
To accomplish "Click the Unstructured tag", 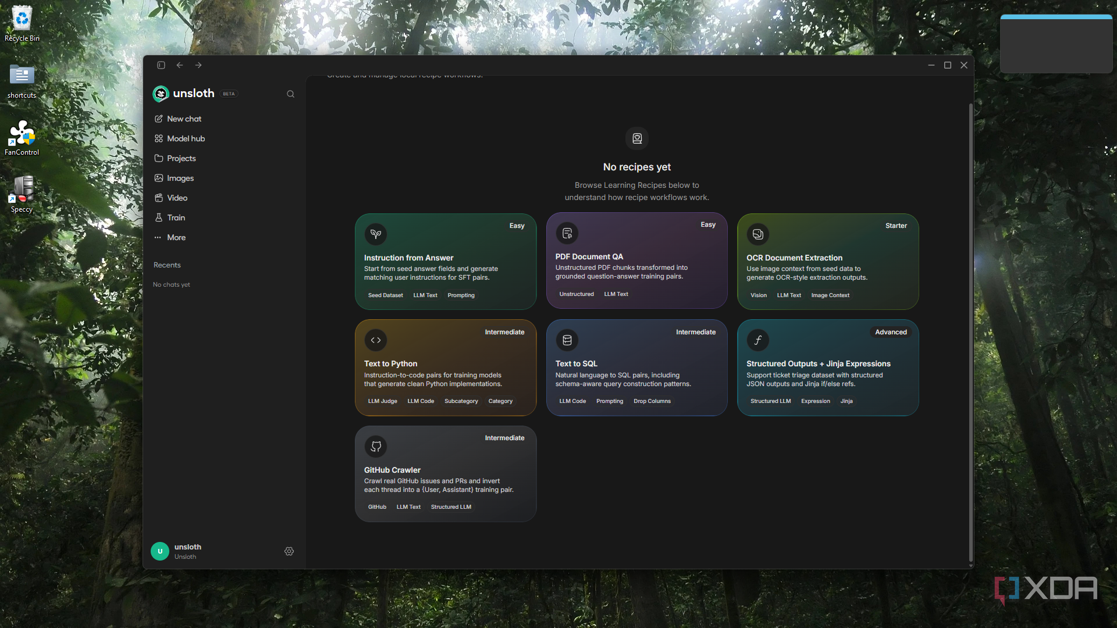I will (x=577, y=294).
